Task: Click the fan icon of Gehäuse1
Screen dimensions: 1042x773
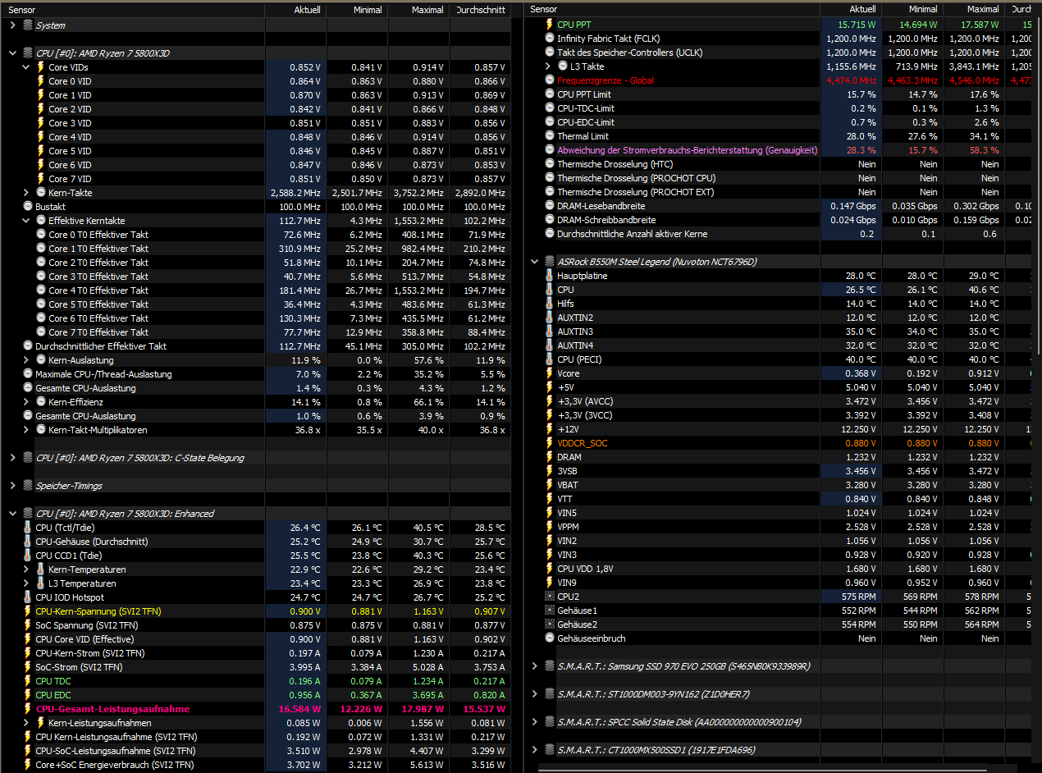Action: [550, 611]
